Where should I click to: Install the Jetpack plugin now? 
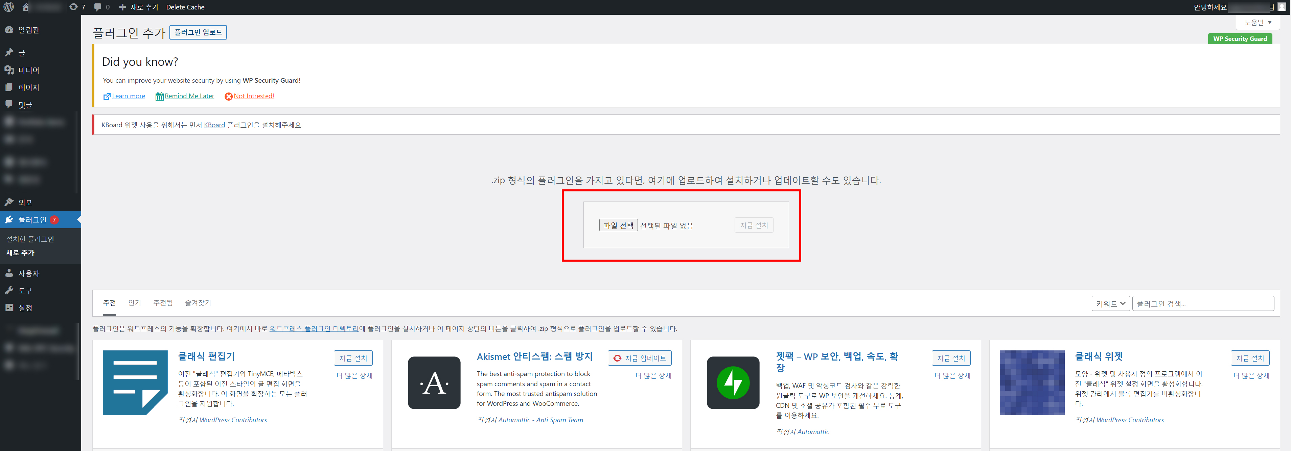pos(951,358)
